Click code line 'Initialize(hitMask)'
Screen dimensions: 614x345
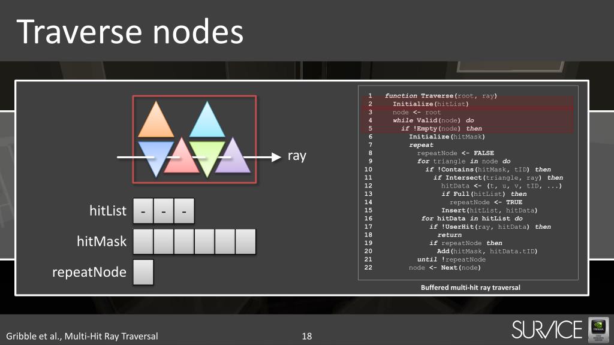tap(447, 137)
